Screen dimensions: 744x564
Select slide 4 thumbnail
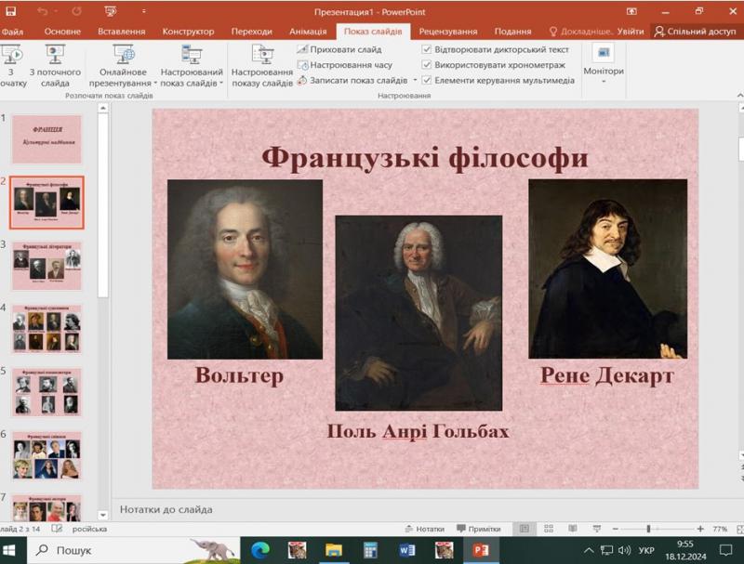(x=46, y=329)
